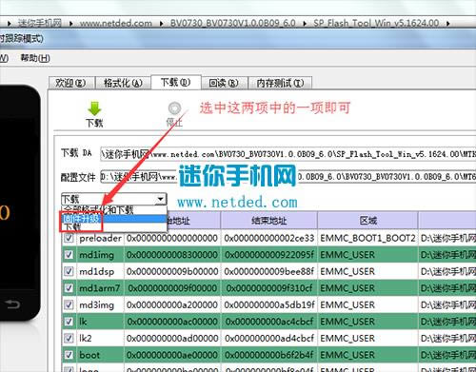The width and height of the screenshot is (476, 372).
Task: Open the 回读(R) tab
Action: click(224, 83)
